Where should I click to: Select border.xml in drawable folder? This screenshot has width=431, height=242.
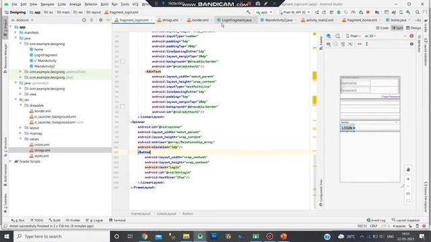click(x=42, y=111)
